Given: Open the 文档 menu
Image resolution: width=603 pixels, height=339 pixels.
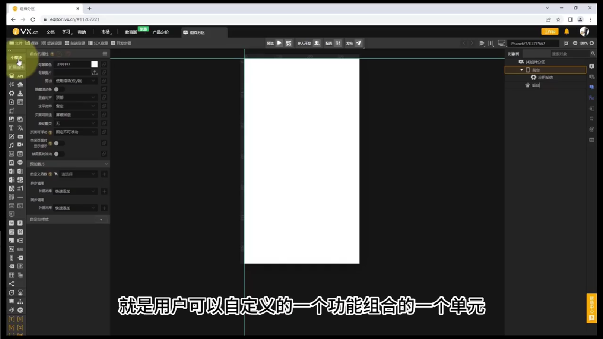Looking at the screenshot, I should click(x=50, y=32).
